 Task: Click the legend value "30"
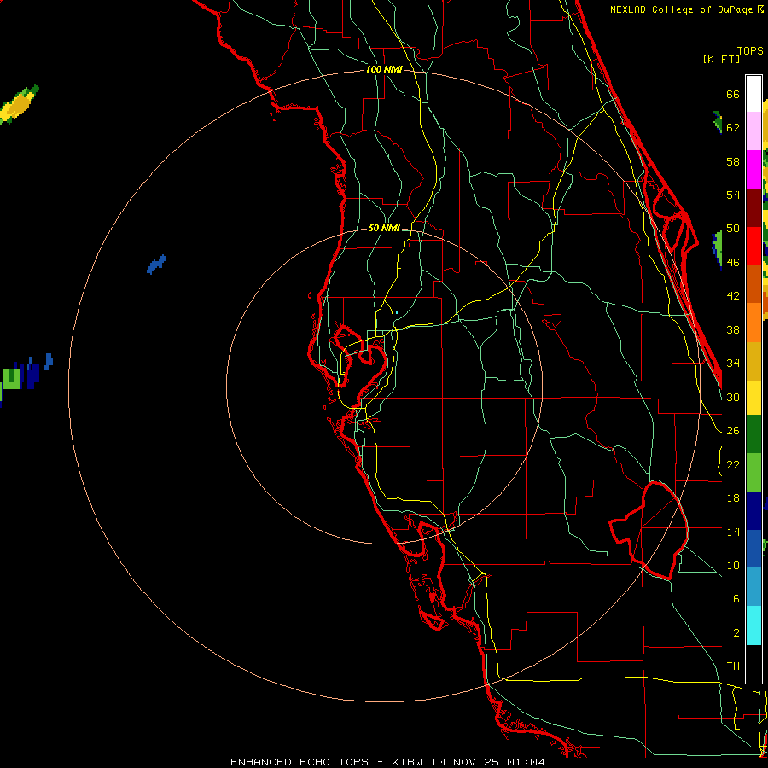(x=733, y=397)
